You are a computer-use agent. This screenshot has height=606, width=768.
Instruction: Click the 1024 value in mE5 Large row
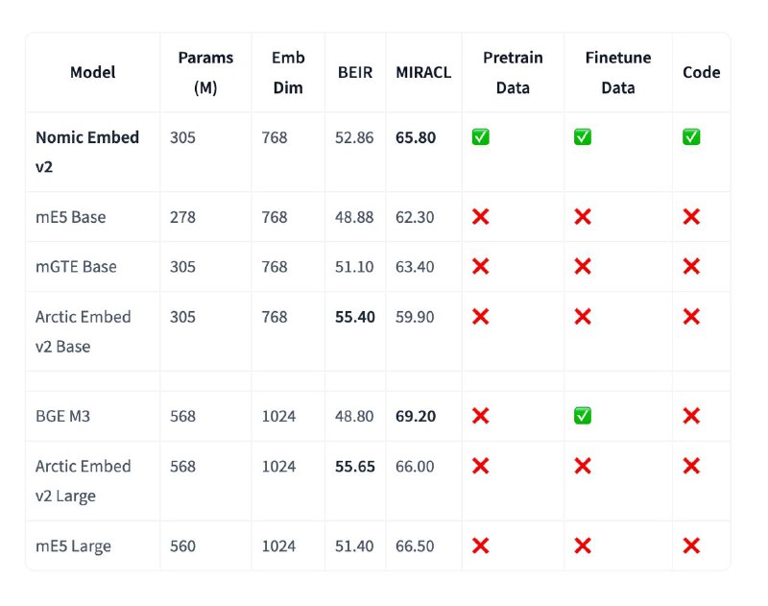278,546
